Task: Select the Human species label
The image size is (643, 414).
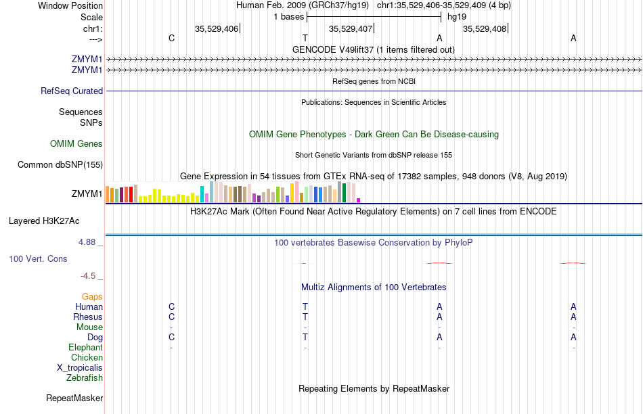Action: click(x=89, y=306)
